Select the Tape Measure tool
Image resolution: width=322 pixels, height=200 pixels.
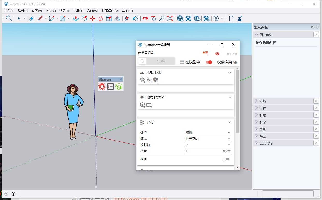pyautogui.click(x=127, y=18)
